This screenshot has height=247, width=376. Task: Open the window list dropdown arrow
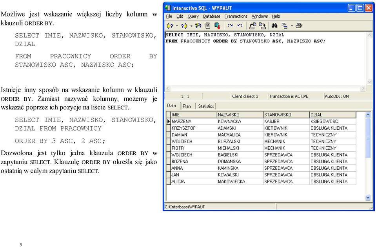click(x=292, y=26)
